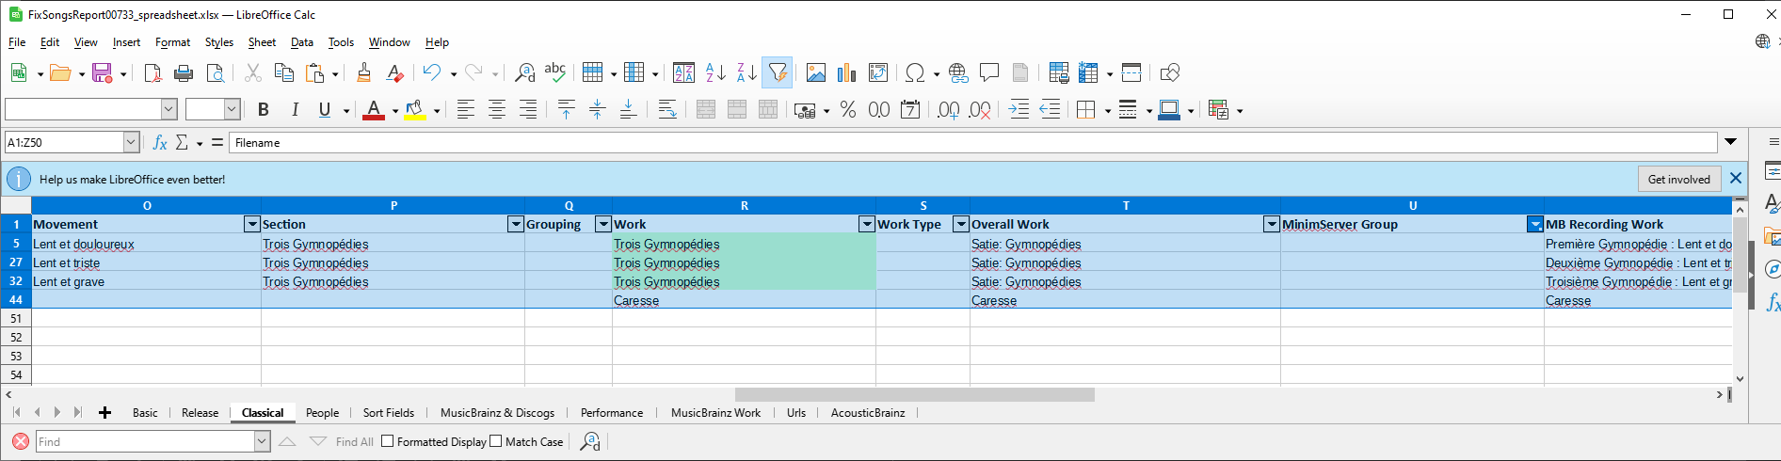Viewport: 1781px width, 461px height.
Task: Run the Spelling check icon
Action: tap(555, 72)
